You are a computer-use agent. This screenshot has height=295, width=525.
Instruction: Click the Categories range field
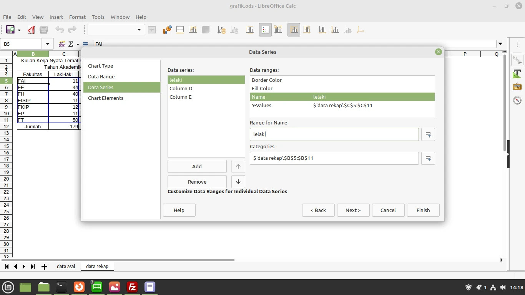click(x=334, y=158)
